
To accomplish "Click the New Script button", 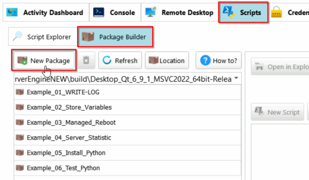I will pos(277,112).
